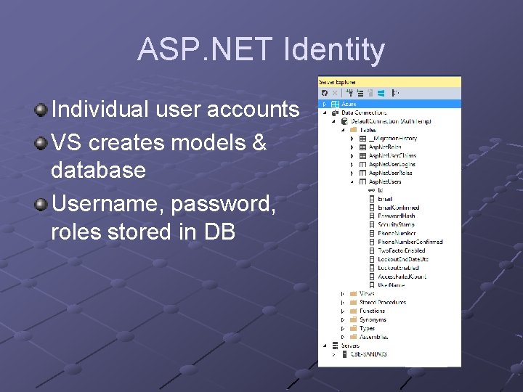Expand the AspNetRoles table arrow
The height and width of the screenshot is (392, 523).
pos(352,147)
